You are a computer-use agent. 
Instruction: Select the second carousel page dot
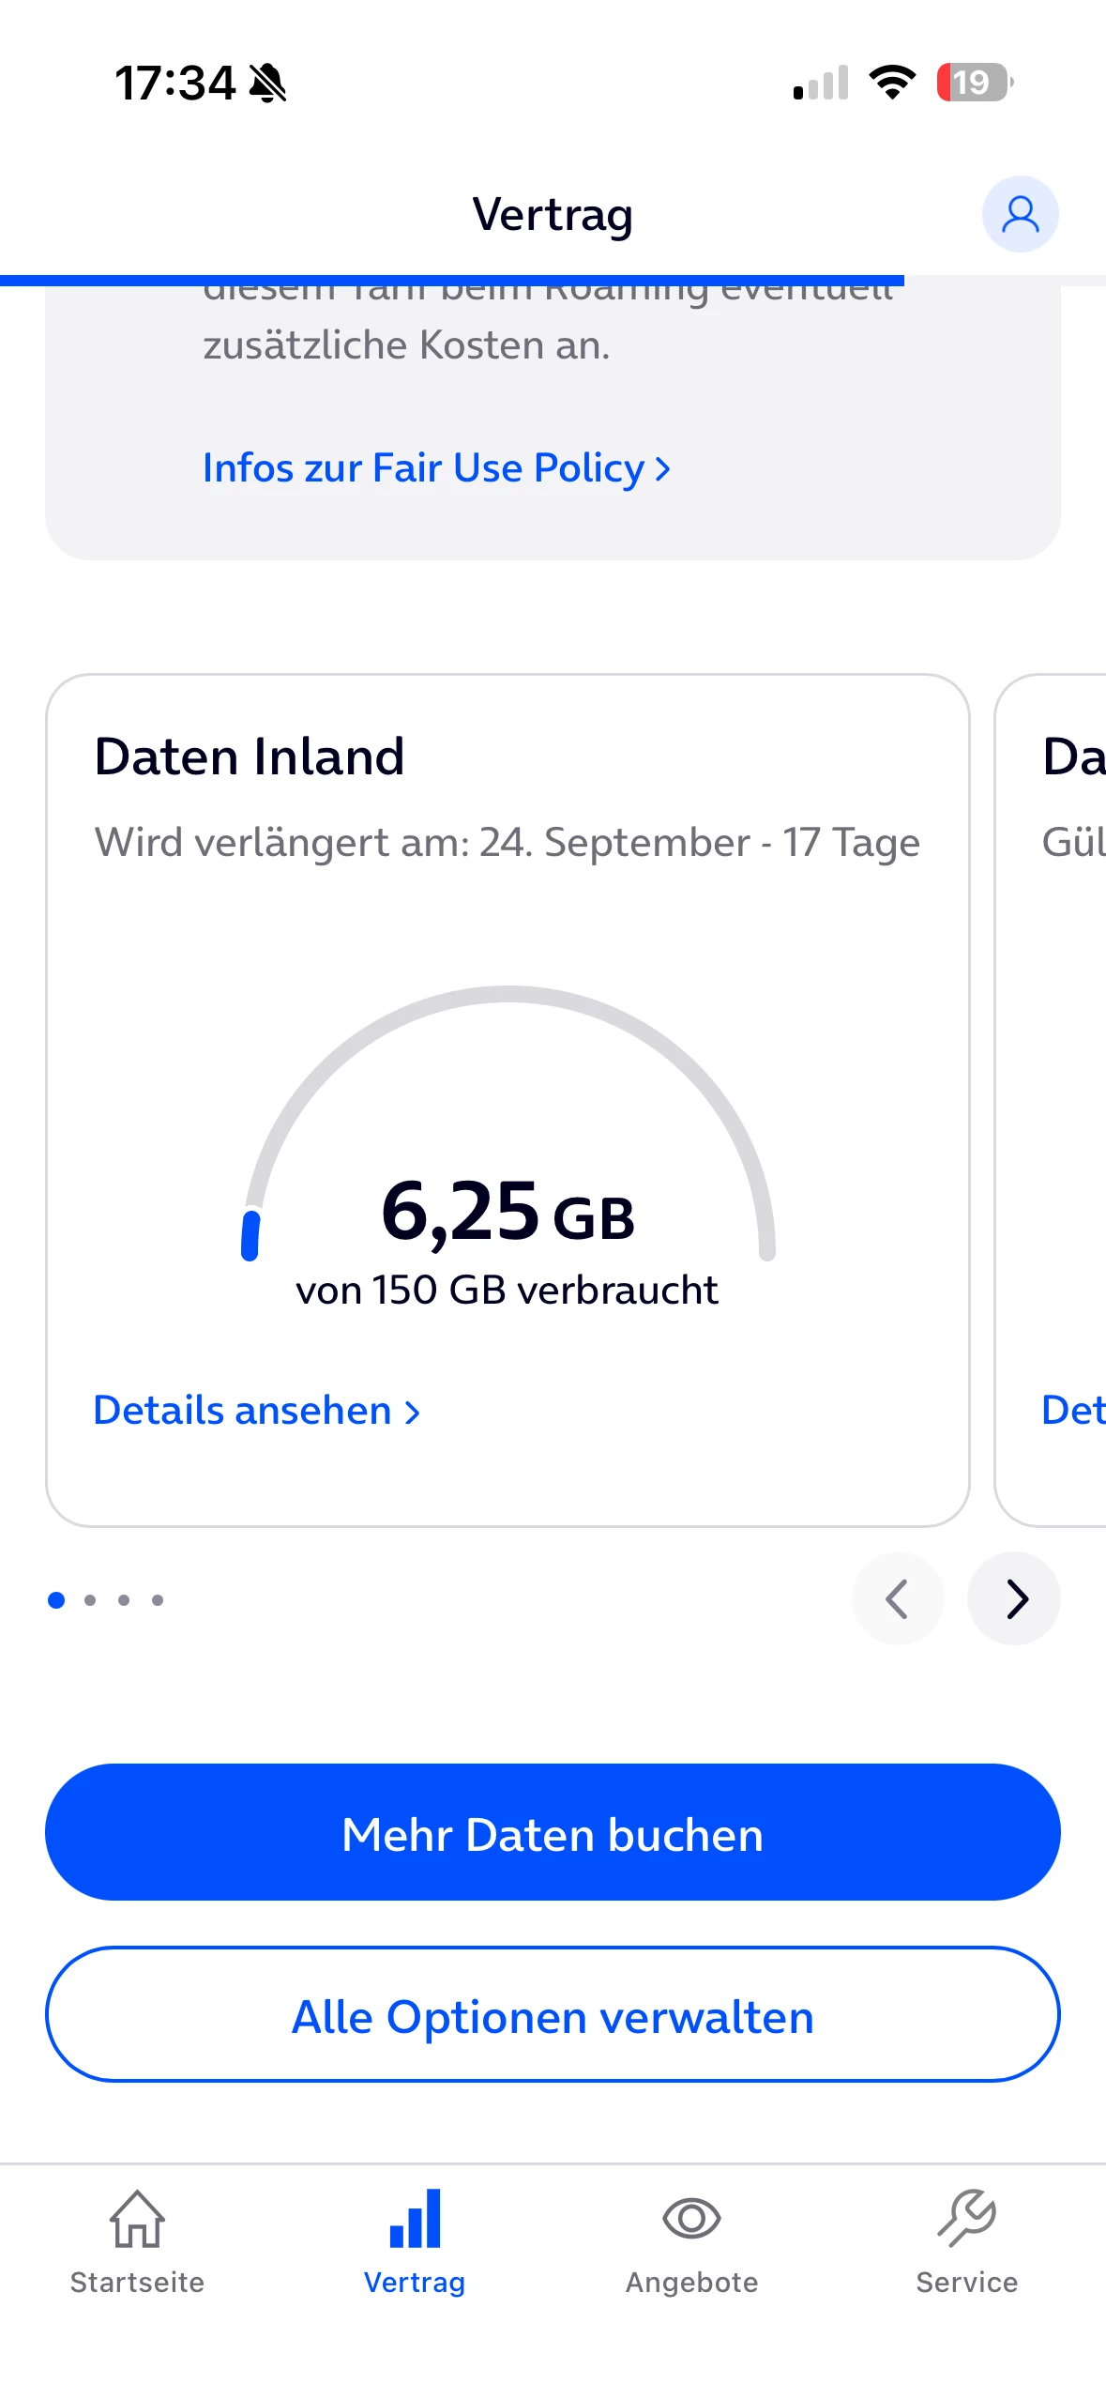coord(90,1600)
